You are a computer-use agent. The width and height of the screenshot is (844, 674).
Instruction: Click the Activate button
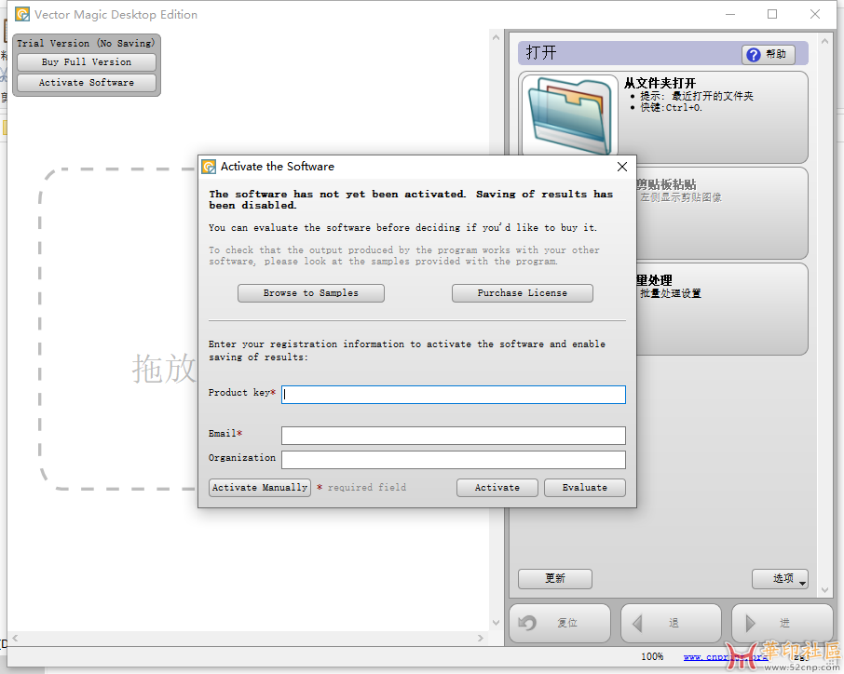[497, 488]
